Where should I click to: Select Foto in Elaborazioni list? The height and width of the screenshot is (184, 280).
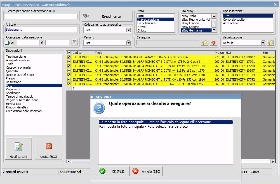(x=34, y=86)
